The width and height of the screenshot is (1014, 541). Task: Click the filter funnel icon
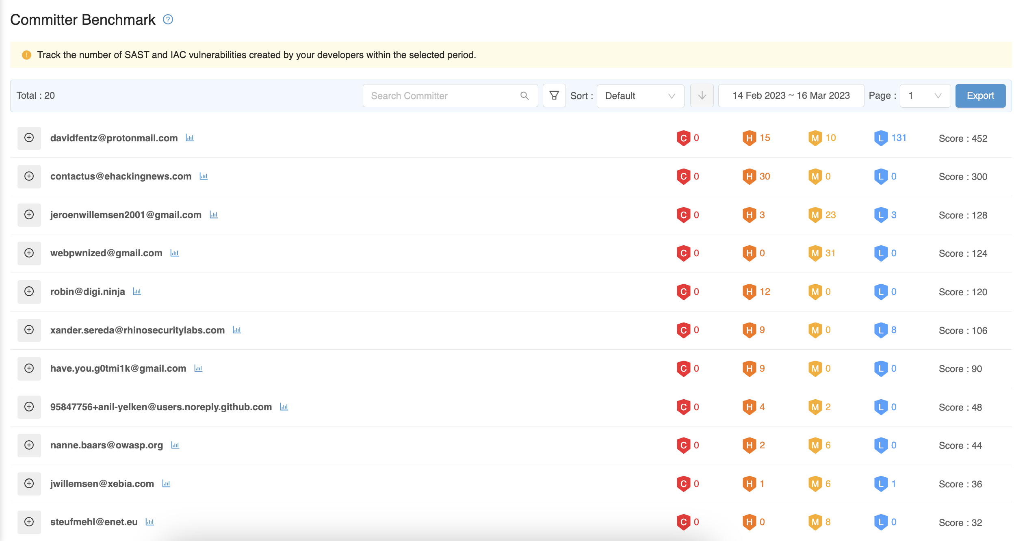point(554,95)
